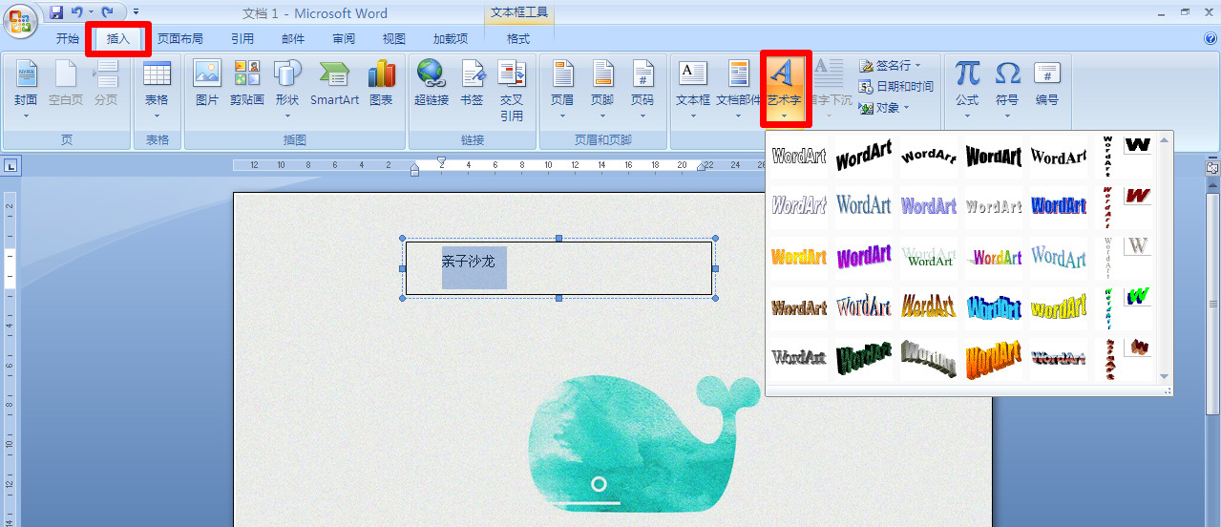
Task: Choose the first plain outline WordArt style
Action: click(x=799, y=155)
